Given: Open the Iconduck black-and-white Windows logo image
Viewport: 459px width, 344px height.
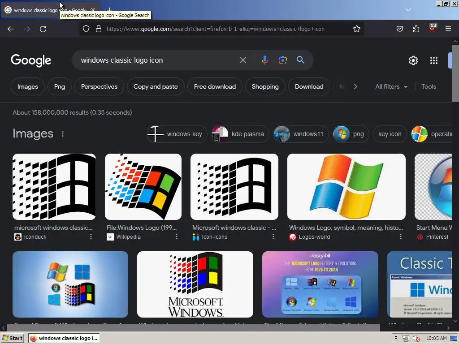Looking at the screenshot, I should [54, 187].
